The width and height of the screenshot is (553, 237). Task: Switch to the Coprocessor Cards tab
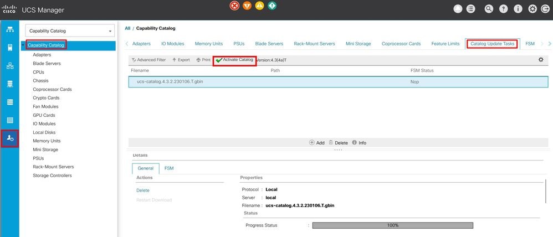pyautogui.click(x=401, y=44)
